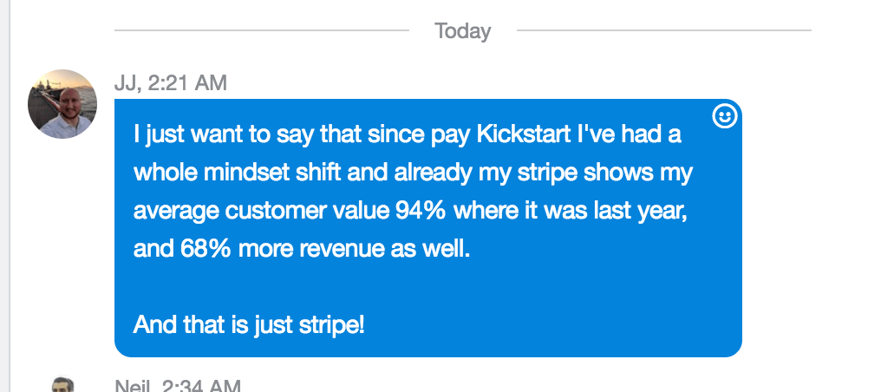Click the "JJ" sender name
The image size is (881, 392).
coord(127,83)
